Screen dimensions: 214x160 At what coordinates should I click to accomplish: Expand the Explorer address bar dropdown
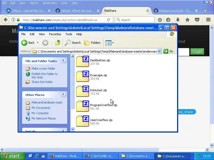click(x=159, y=51)
